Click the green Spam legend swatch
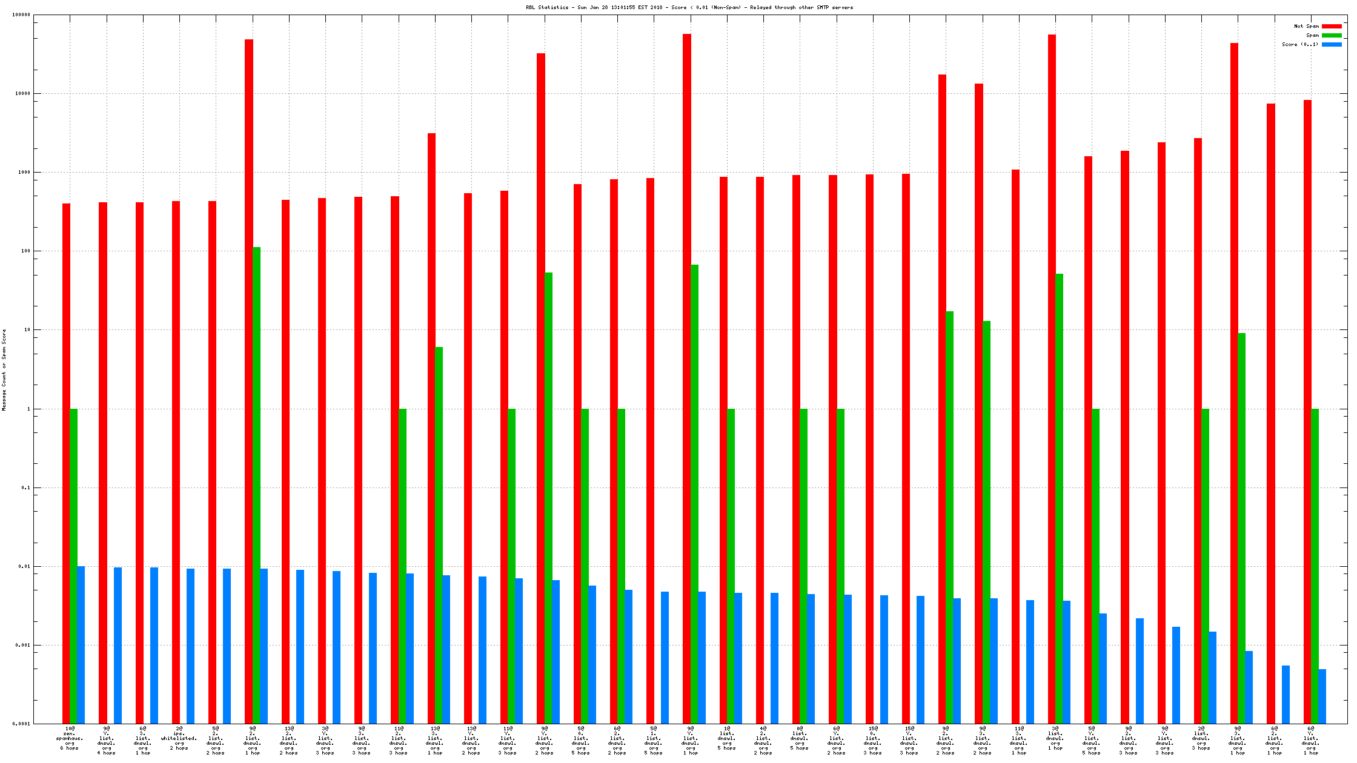 [1332, 35]
